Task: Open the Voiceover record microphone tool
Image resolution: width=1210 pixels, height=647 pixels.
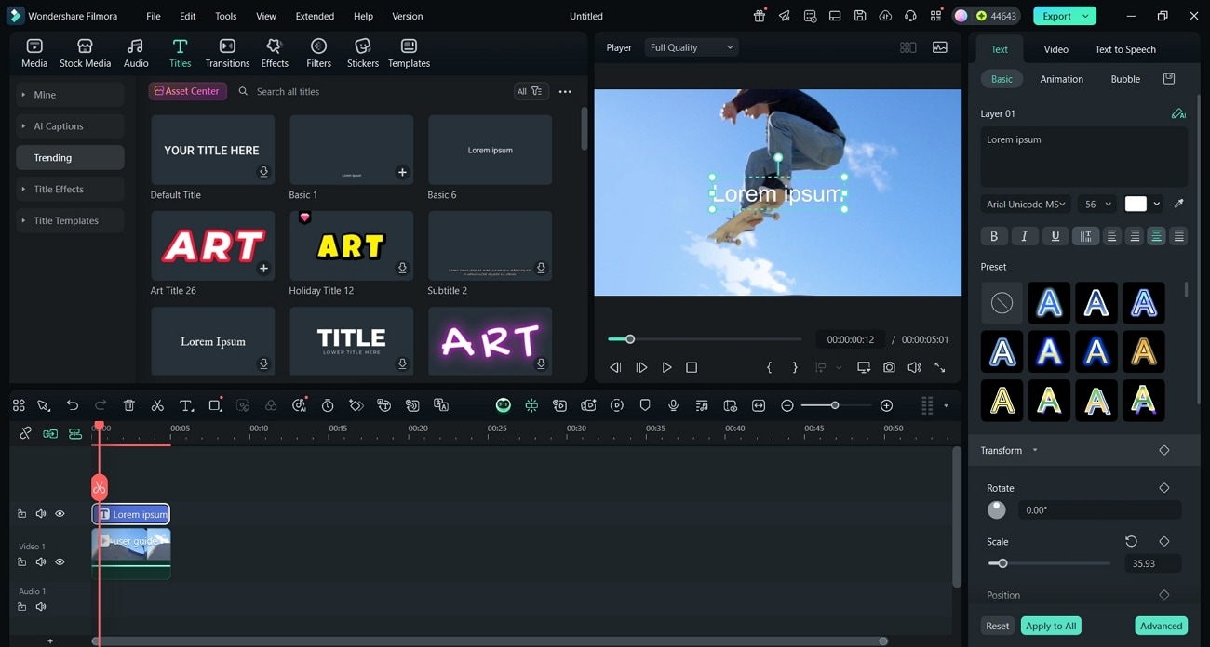Action: [672, 404]
